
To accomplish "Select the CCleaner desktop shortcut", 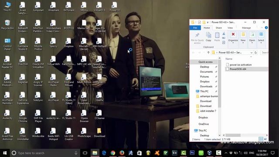I will point(99,114).
